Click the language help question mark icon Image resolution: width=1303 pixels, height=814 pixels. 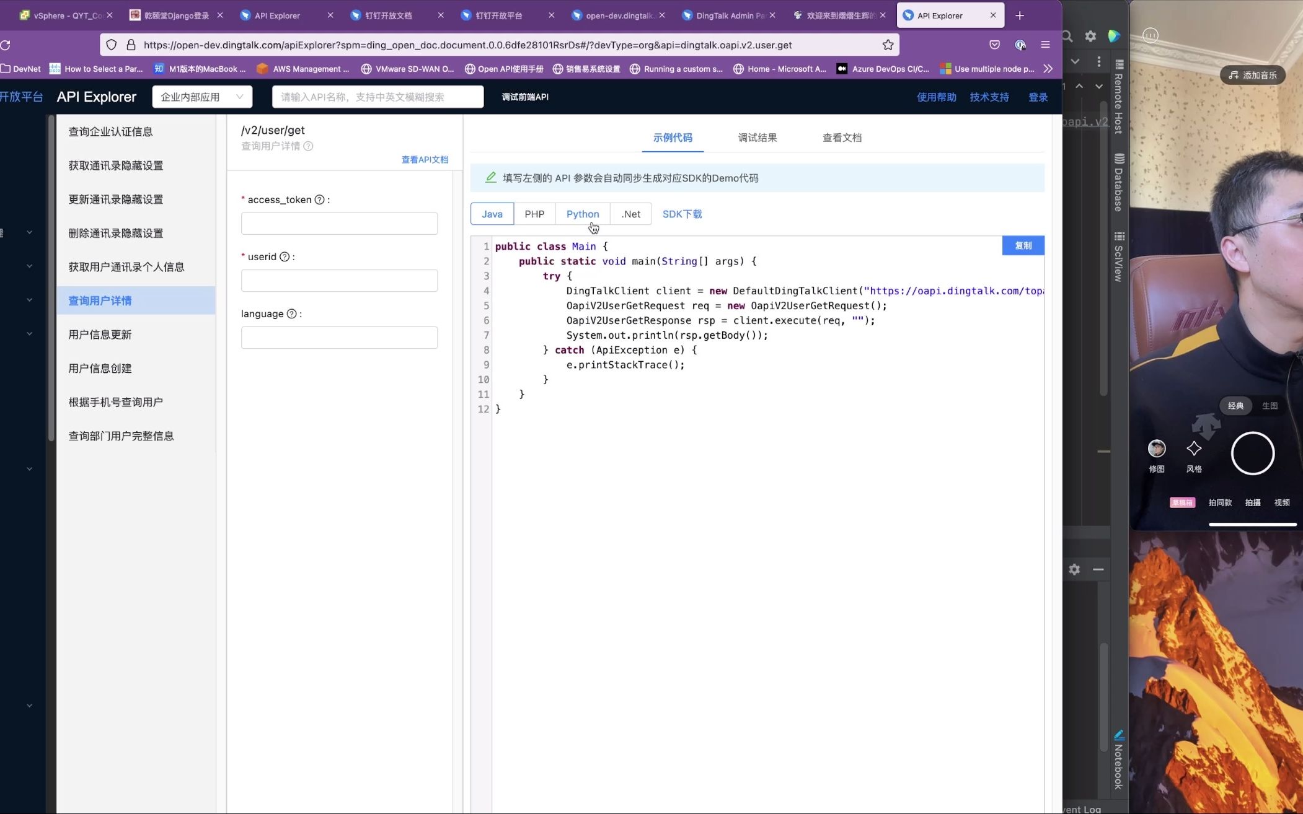[291, 313]
